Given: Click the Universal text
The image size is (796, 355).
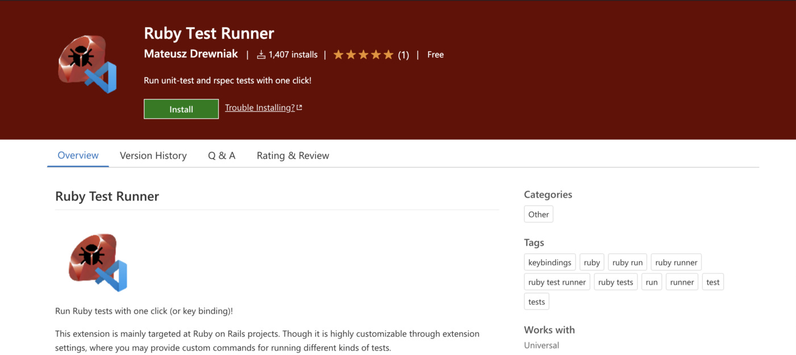Looking at the screenshot, I should pos(542,345).
